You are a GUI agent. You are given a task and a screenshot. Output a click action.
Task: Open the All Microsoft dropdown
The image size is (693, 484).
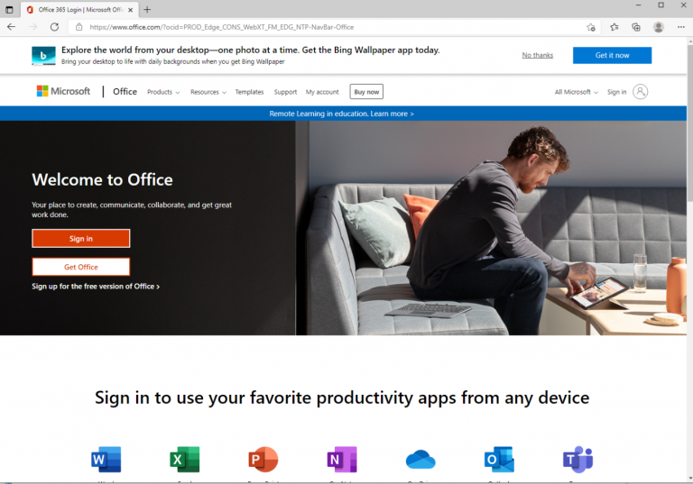(x=576, y=92)
